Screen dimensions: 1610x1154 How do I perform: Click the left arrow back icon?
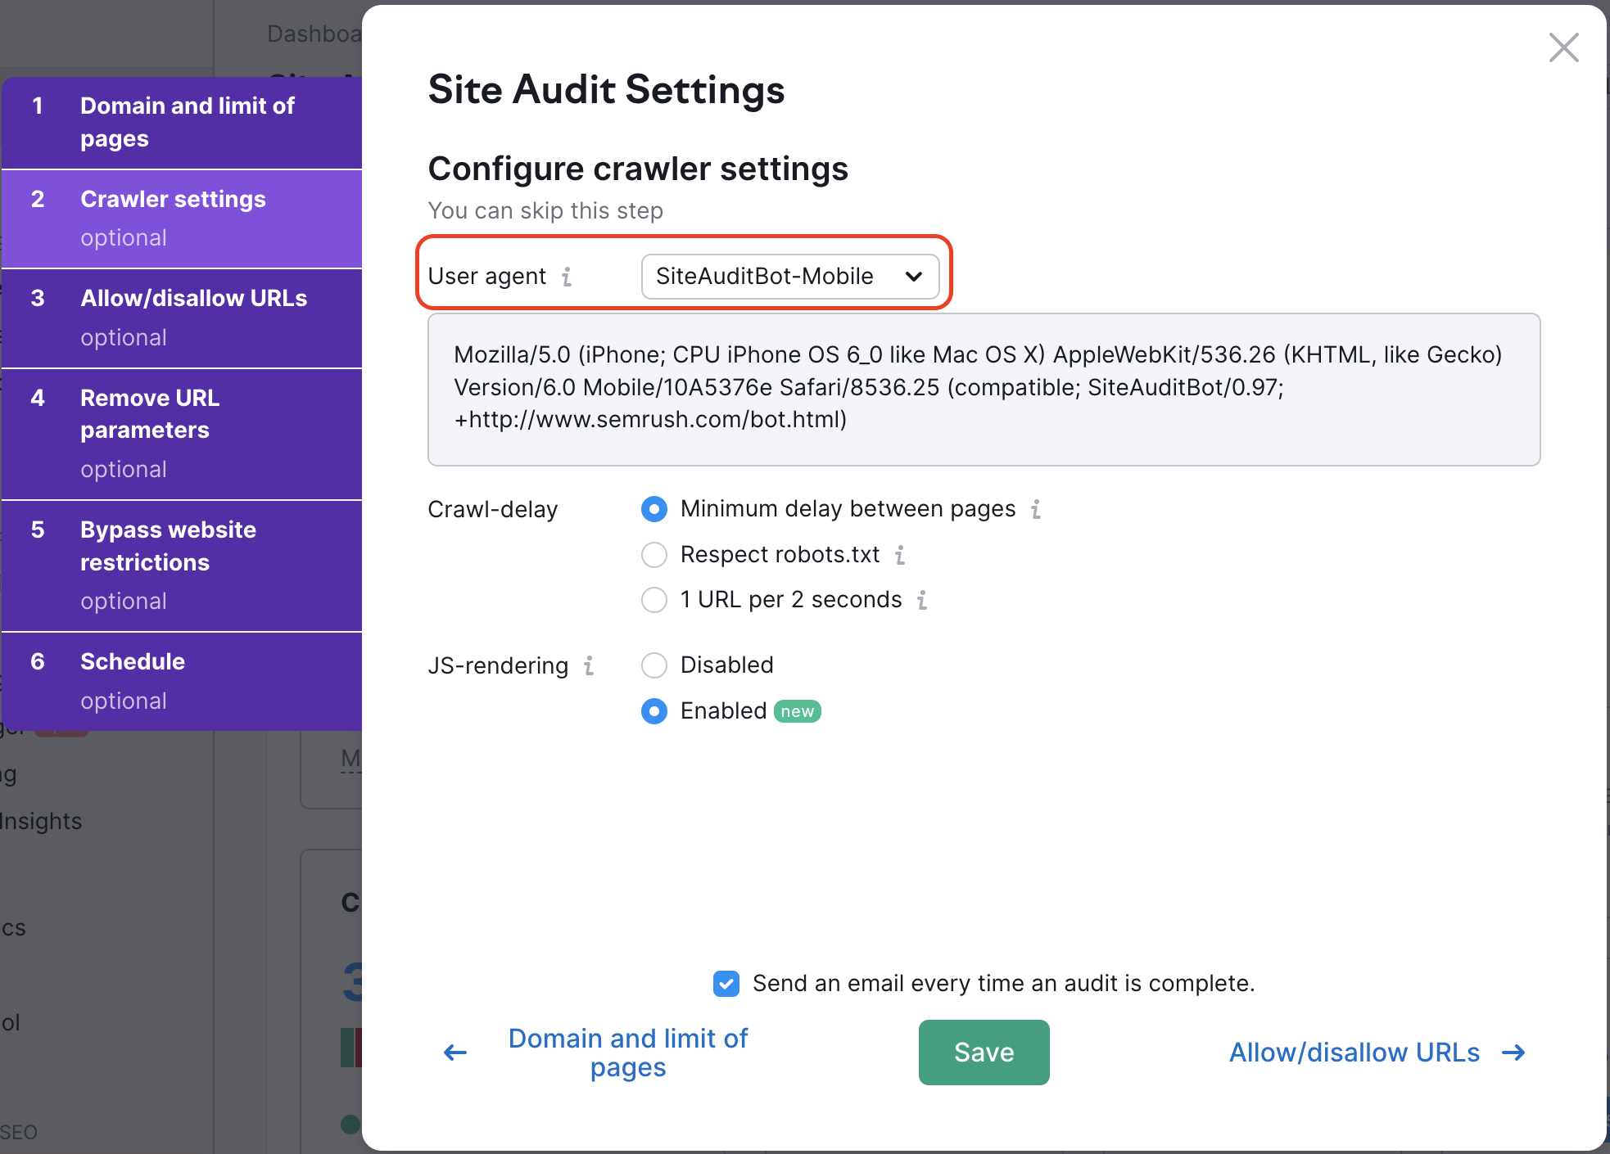point(455,1053)
